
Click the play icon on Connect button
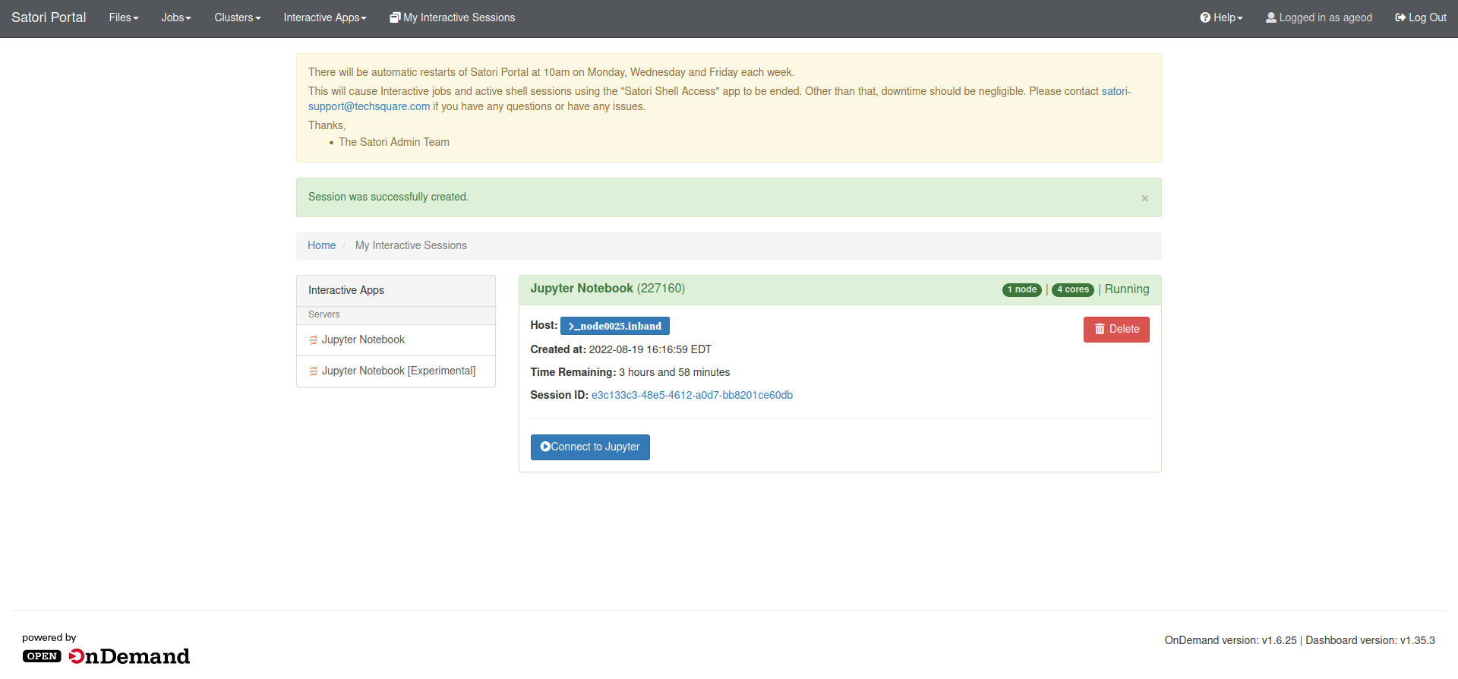click(545, 447)
